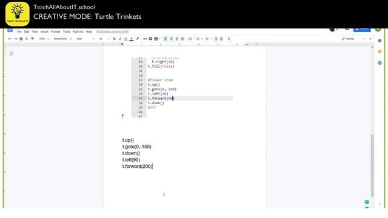Click the green Grammarly badge

367,202
